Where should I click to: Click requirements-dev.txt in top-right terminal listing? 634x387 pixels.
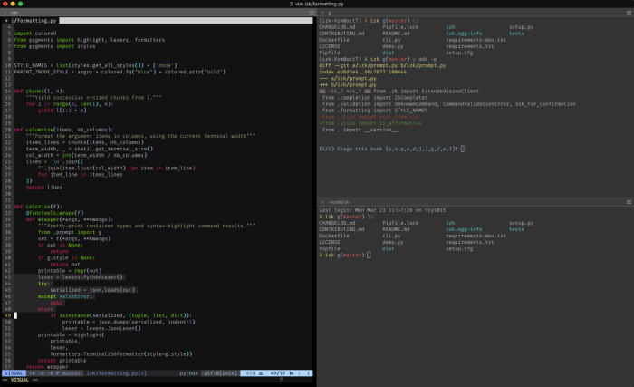[475, 40]
